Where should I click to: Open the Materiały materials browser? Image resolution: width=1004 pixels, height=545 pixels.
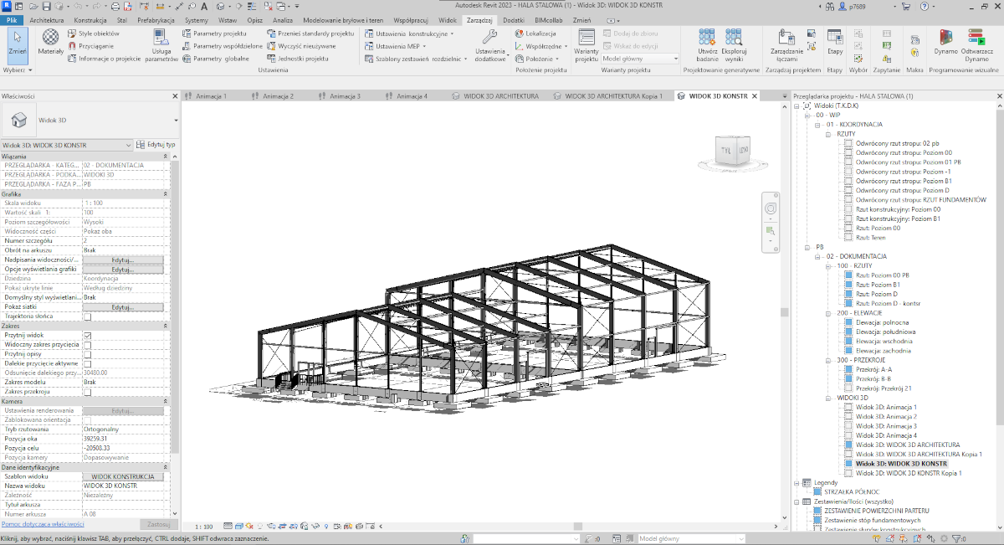[50, 40]
